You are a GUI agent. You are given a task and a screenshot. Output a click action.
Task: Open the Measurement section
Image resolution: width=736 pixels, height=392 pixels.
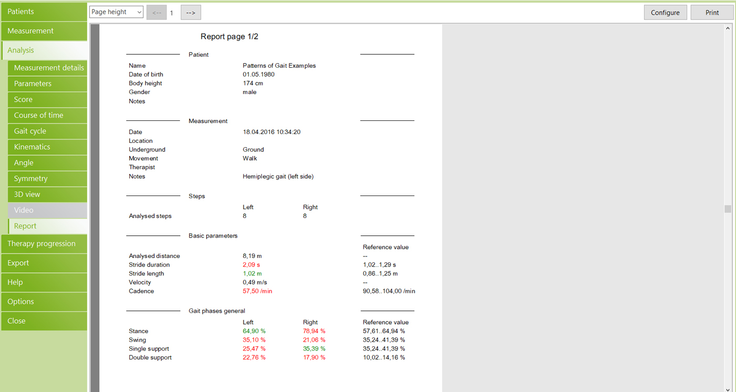tap(44, 31)
